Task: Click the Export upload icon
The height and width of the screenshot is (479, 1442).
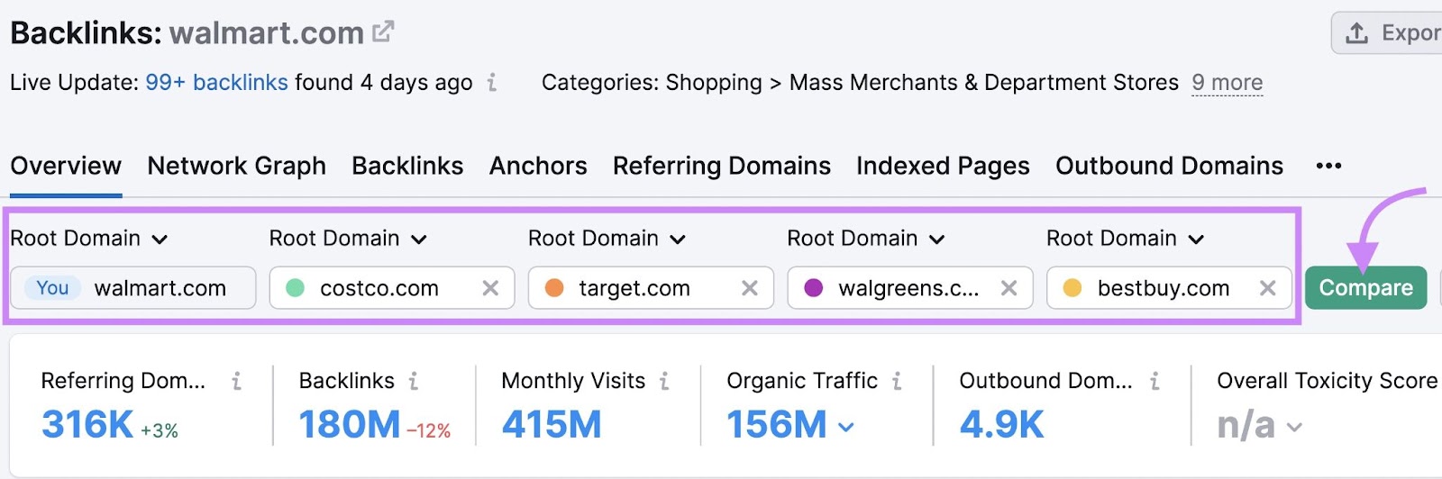Action: pyautogui.click(x=1356, y=33)
